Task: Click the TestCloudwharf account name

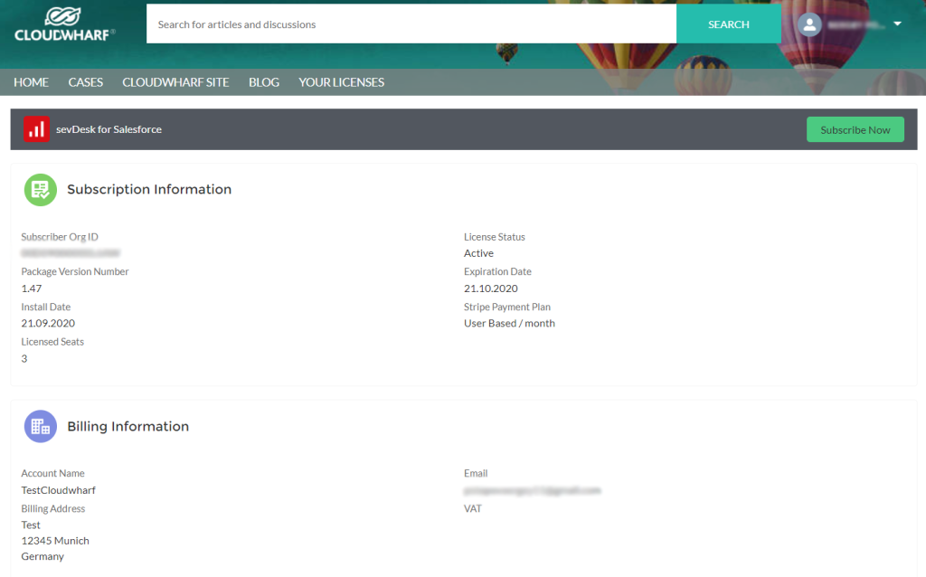Action: click(x=58, y=490)
